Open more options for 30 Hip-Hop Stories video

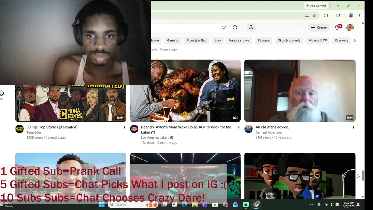124,127
